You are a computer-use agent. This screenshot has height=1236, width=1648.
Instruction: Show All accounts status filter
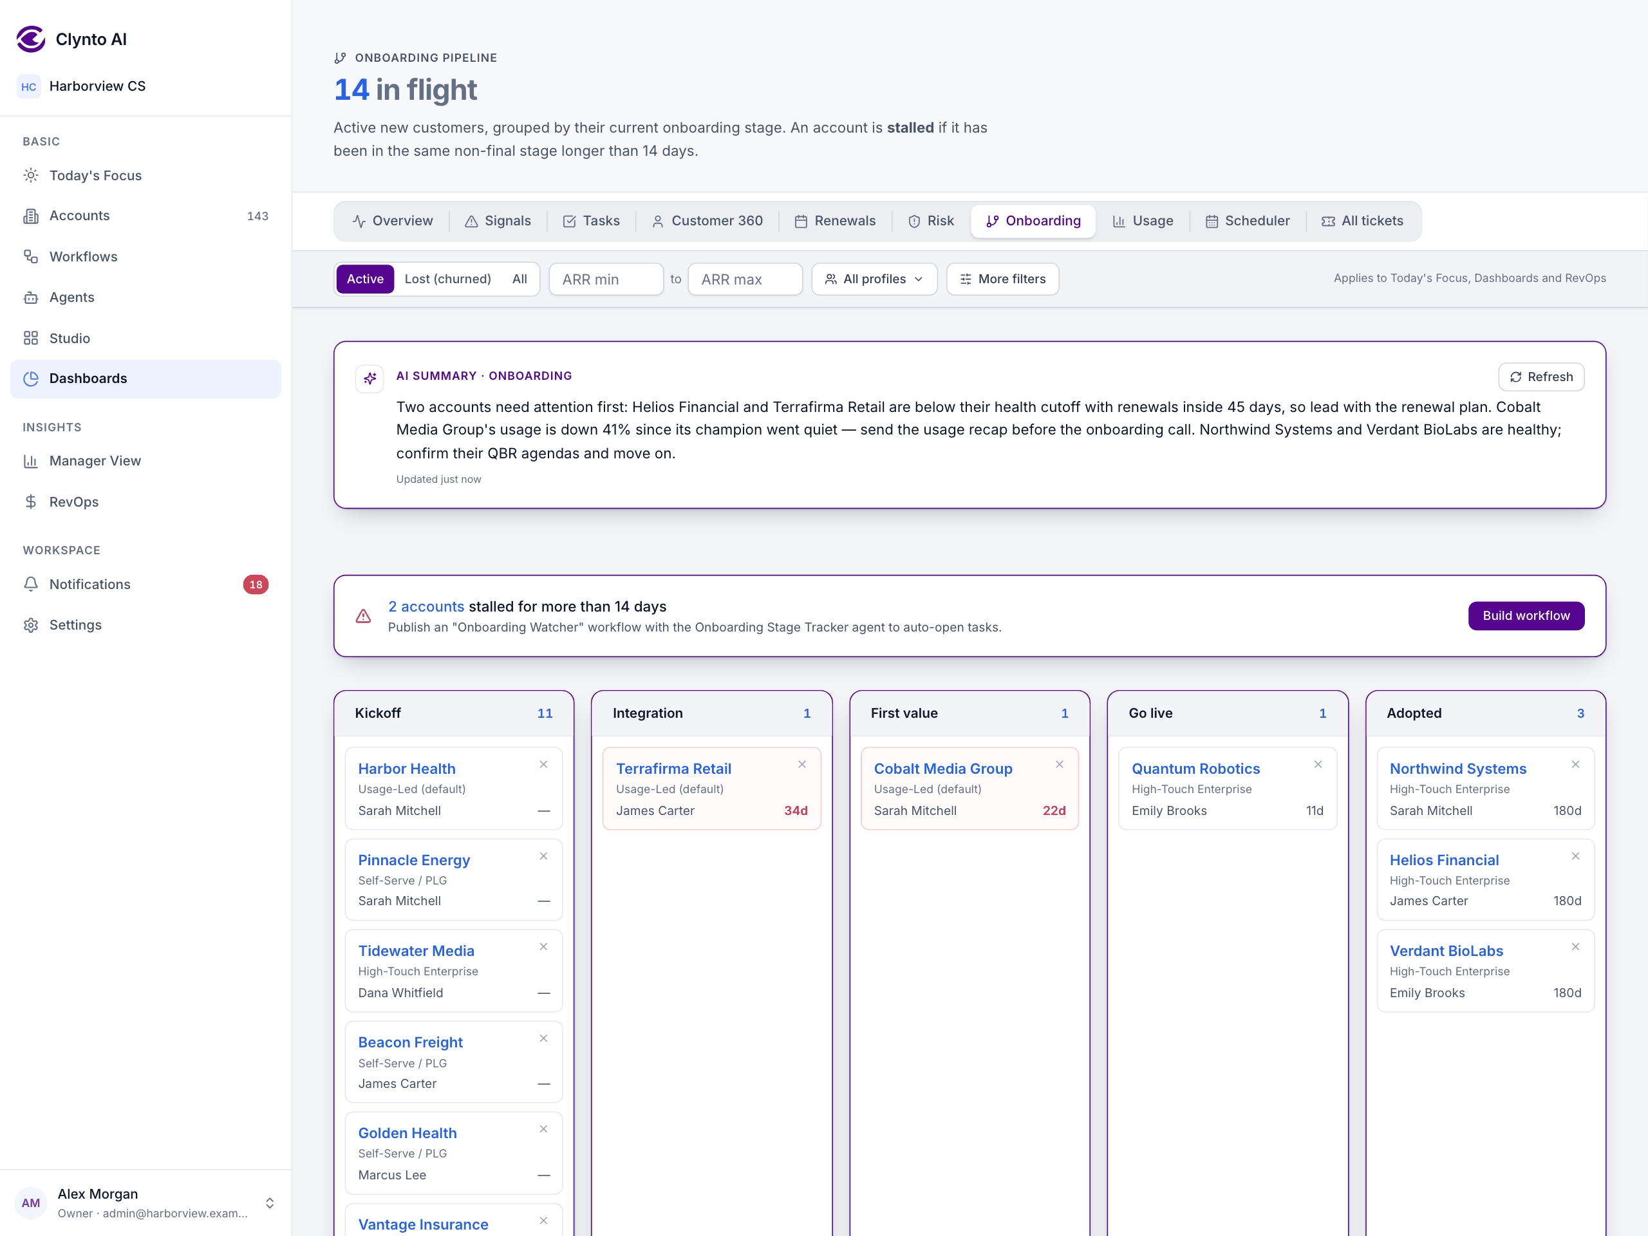tap(520, 279)
